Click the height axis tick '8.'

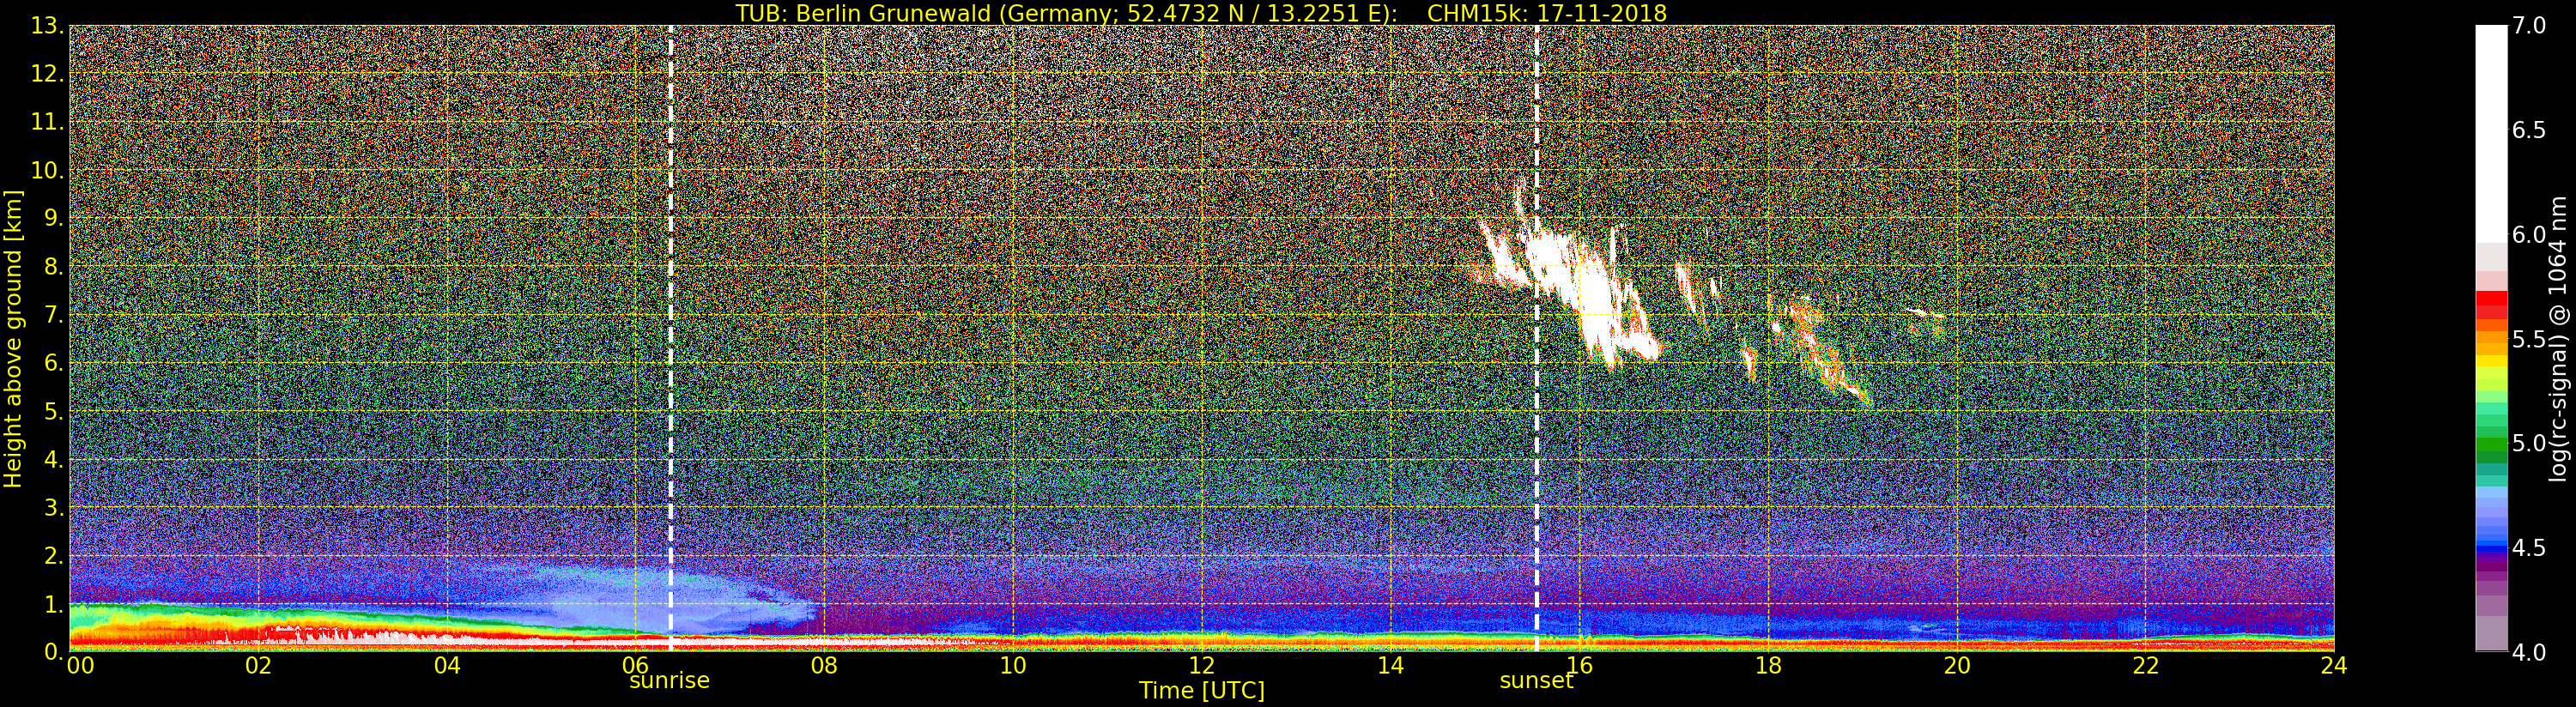pyautogui.click(x=54, y=267)
